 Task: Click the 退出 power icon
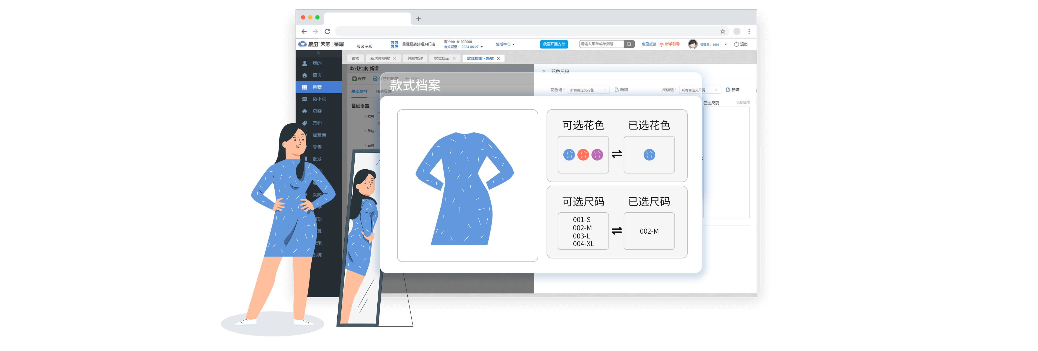(x=736, y=44)
